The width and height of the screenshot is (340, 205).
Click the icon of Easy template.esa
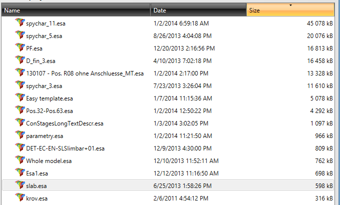20,97
